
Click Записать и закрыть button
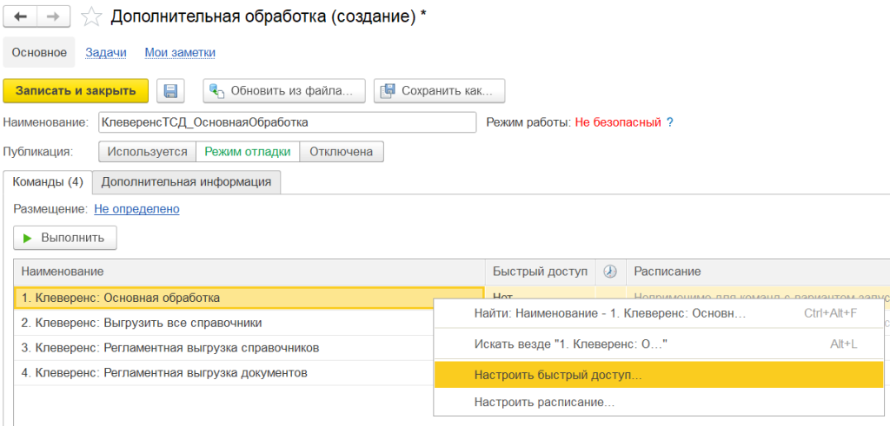tap(76, 90)
